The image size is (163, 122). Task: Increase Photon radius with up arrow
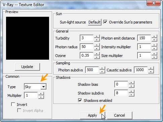tap(97, 45)
